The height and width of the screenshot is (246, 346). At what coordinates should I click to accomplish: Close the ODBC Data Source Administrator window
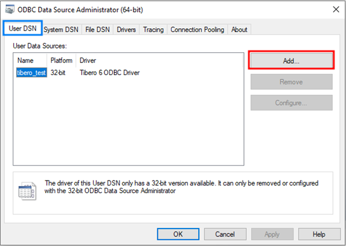point(336,10)
